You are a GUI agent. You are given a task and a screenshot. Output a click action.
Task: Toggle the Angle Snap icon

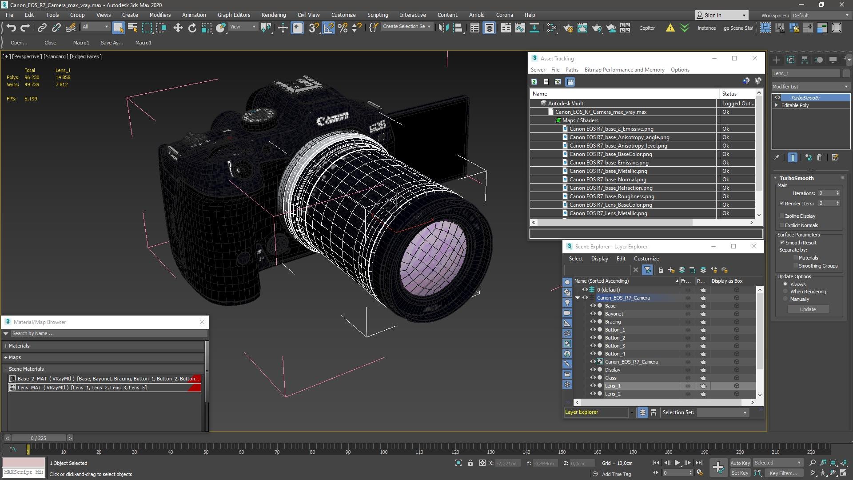pyautogui.click(x=328, y=28)
